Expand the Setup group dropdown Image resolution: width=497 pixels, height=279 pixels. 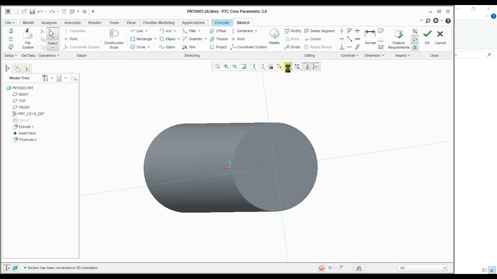(x=10, y=55)
